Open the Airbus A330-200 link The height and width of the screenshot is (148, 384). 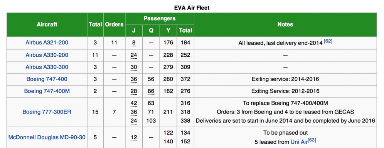47,55
